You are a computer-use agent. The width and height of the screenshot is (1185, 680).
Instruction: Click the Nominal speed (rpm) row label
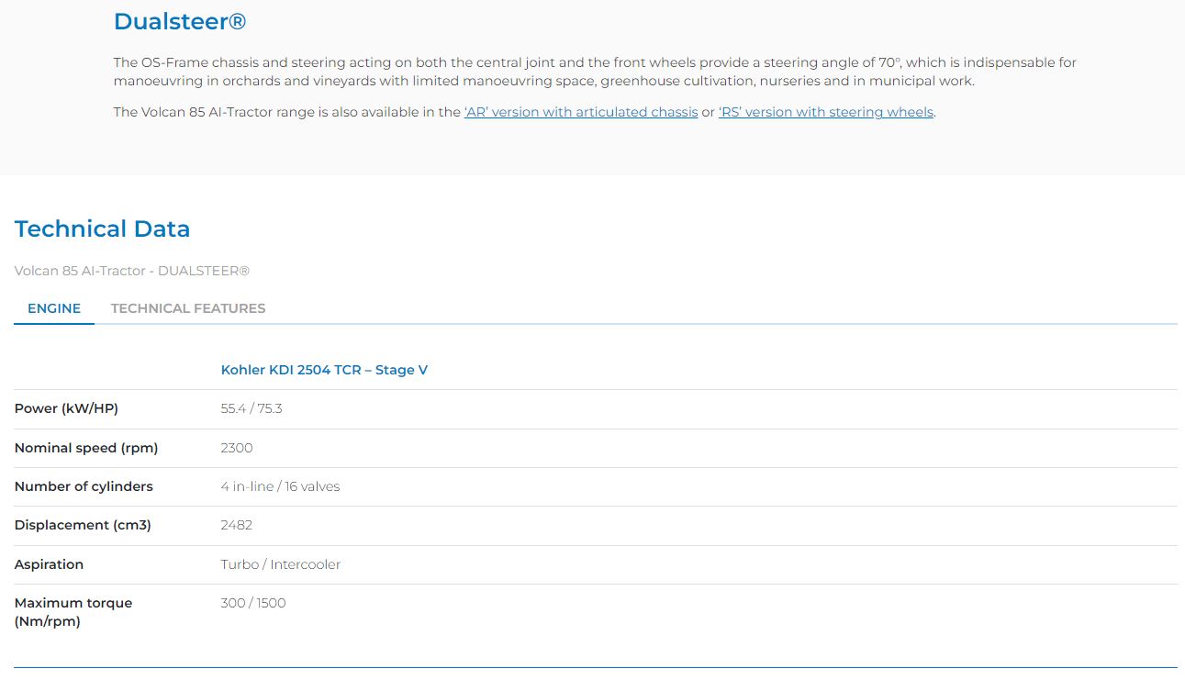point(86,448)
